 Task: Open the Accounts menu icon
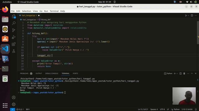coord(14,97)
